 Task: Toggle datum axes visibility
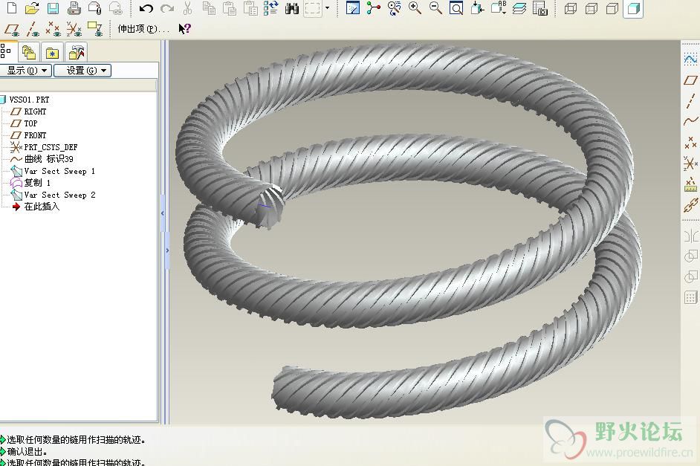click(33, 30)
